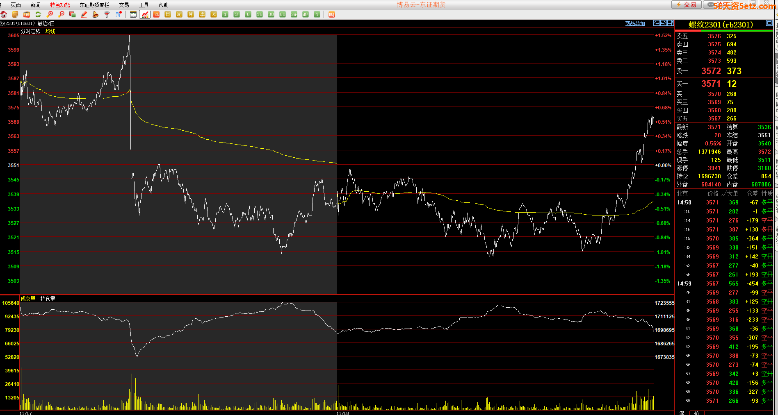Click the 卖一 price 3572
This screenshot has width=778, height=415.
[711, 71]
